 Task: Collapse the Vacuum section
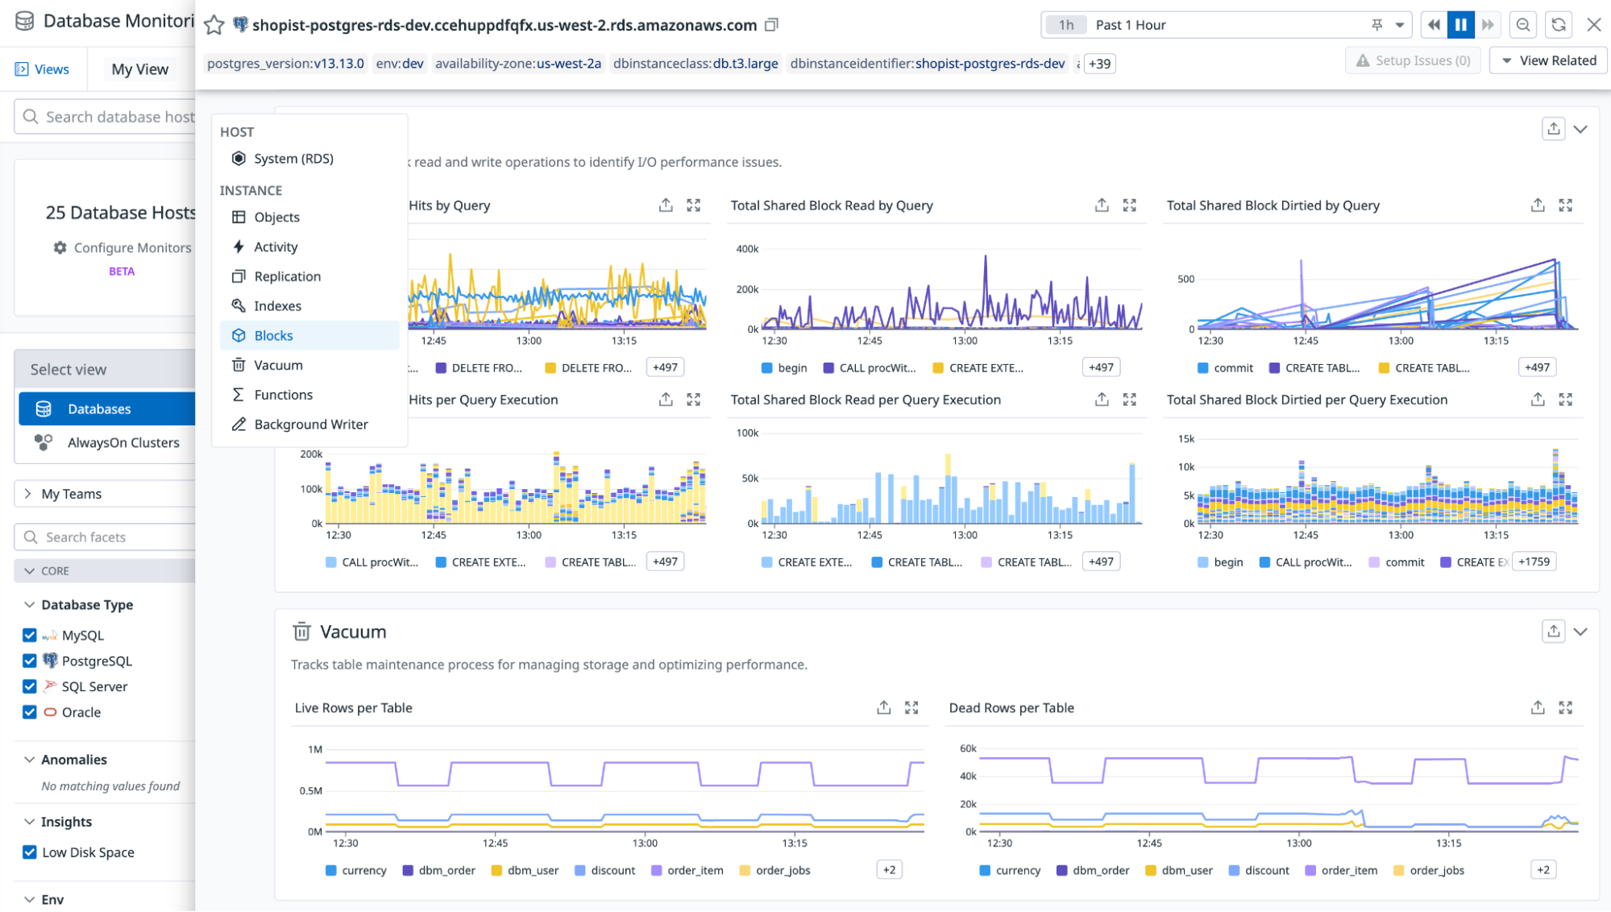click(x=1580, y=632)
